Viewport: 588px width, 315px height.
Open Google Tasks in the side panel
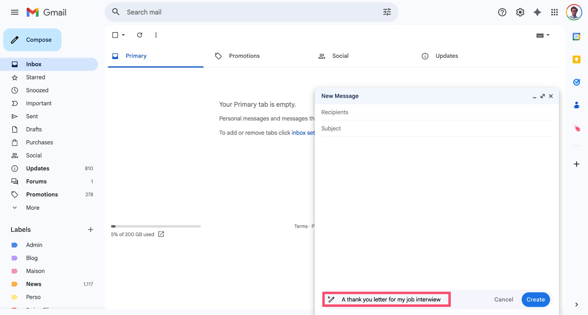pos(576,82)
